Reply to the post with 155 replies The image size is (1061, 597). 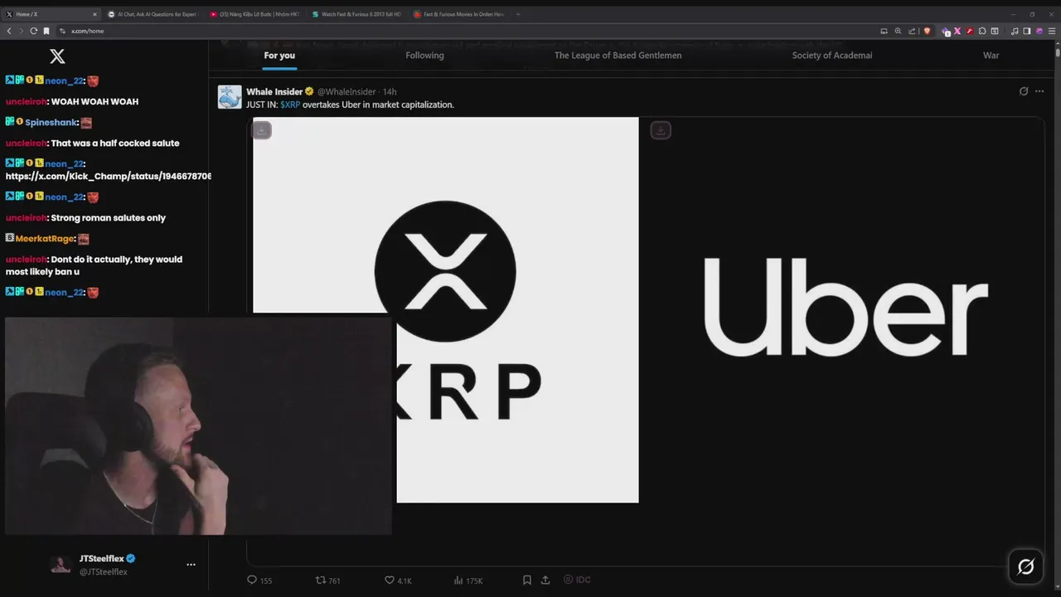259,580
